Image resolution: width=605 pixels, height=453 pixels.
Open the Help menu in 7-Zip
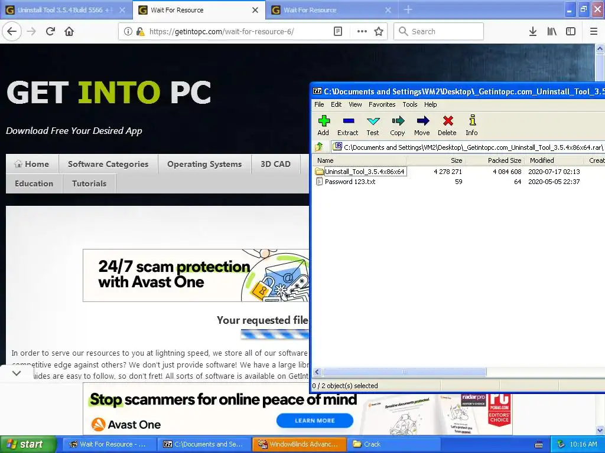coord(430,104)
